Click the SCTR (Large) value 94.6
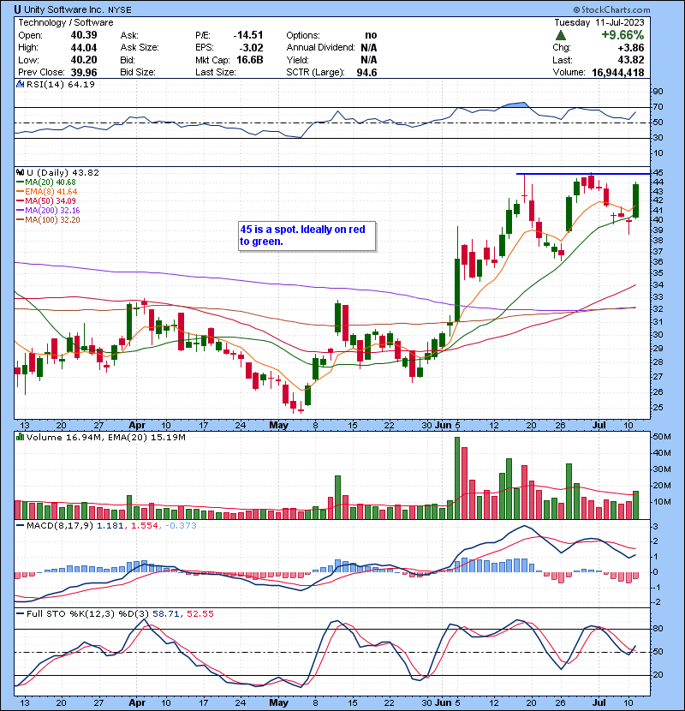The image size is (685, 711). pos(366,73)
